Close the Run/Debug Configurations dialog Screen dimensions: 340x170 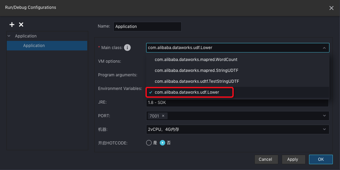[x=331, y=8]
